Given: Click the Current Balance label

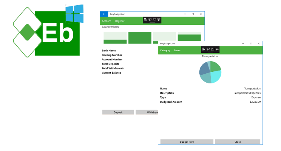Looking at the screenshot, I should pyautogui.click(x=111, y=73).
